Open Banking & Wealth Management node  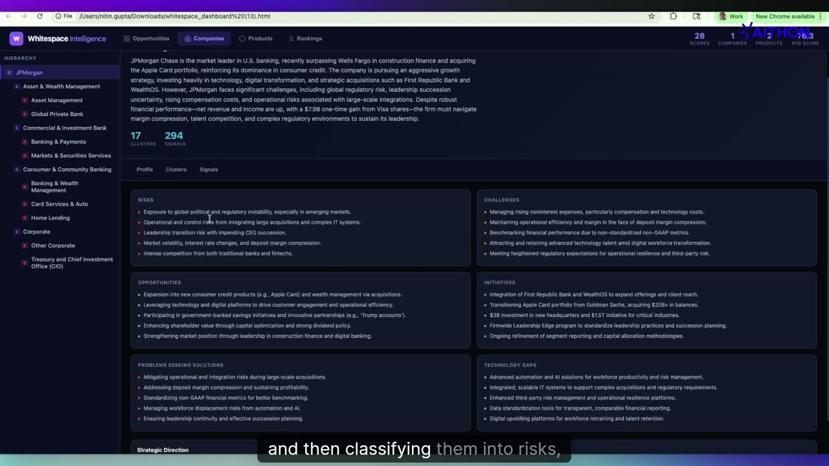coord(54,186)
